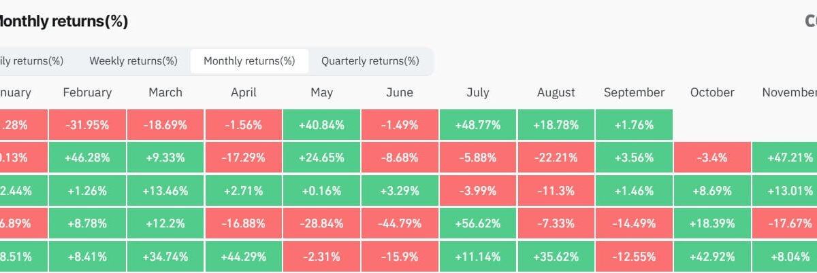
Task: Click the +34.74% March cell
Action: tap(165, 257)
